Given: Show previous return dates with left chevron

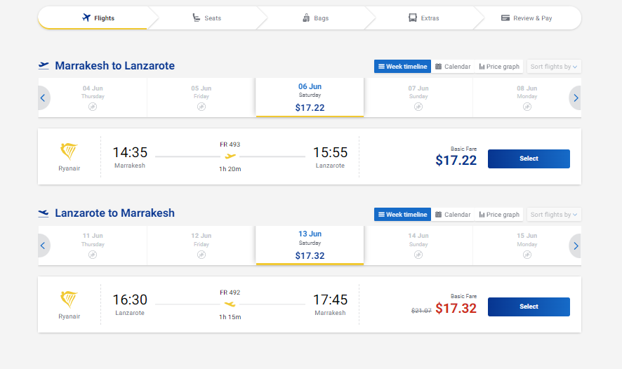Looking at the screenshot, I should click(44, 246).
